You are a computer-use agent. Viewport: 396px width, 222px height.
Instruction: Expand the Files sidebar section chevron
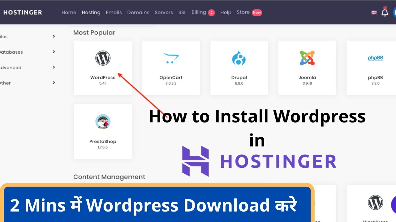pos(54,36)
